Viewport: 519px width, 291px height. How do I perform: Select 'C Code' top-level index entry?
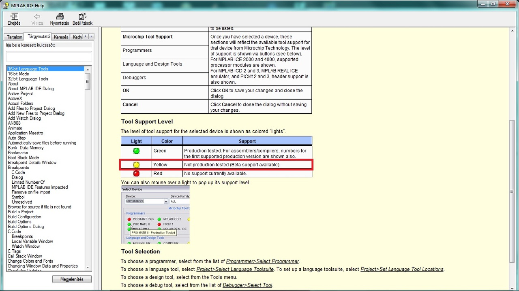click(x=15, y=232)
